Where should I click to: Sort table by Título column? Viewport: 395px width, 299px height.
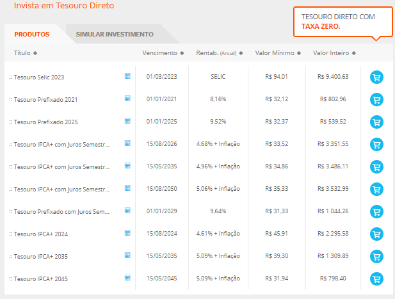click(x=26, y=53)
